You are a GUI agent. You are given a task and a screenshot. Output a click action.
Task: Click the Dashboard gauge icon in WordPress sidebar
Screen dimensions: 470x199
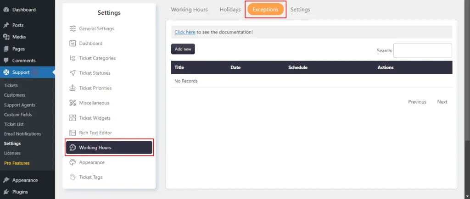tap(6, 10)
